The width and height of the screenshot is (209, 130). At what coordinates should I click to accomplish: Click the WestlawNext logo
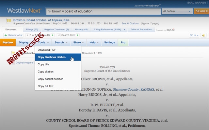click(x=24, y=11)
